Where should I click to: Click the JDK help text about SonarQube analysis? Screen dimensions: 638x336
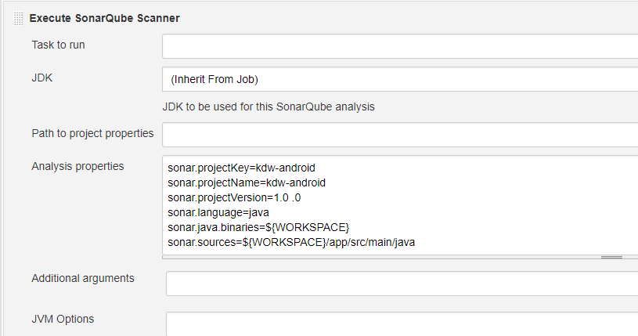tap(268, 107)
